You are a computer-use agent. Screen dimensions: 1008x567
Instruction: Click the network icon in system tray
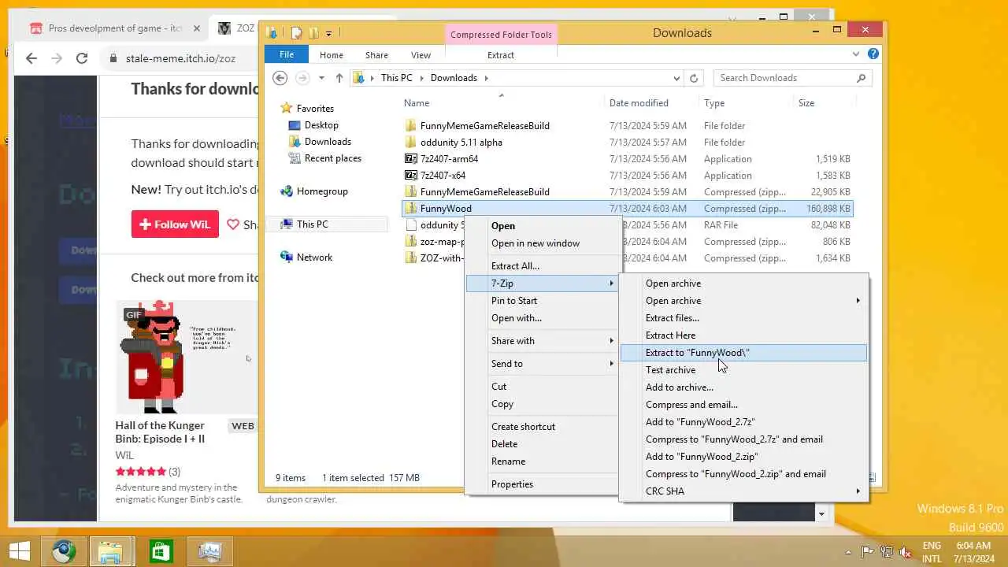(887, 552)
